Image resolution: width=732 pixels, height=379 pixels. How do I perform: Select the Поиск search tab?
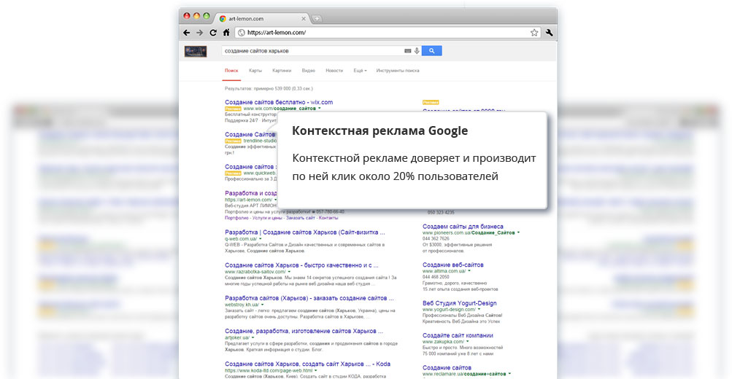coord(231,71)
